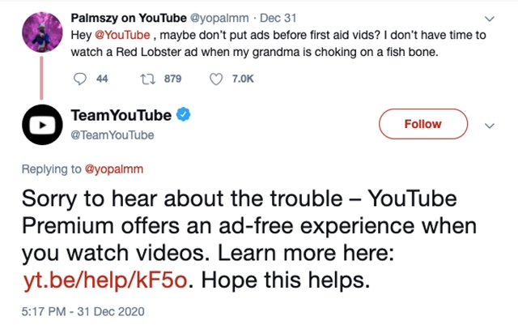518x325 pixels.
Task: Open the yt.be/help/kF5o link
Action: (107, 280)
